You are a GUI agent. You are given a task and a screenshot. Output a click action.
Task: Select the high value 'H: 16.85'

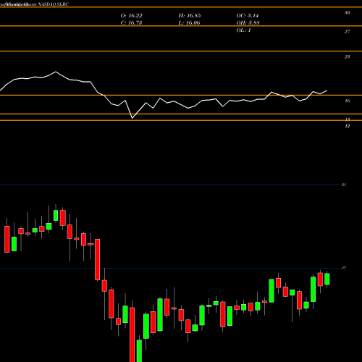pyautogui.click(x=190, y=16)
